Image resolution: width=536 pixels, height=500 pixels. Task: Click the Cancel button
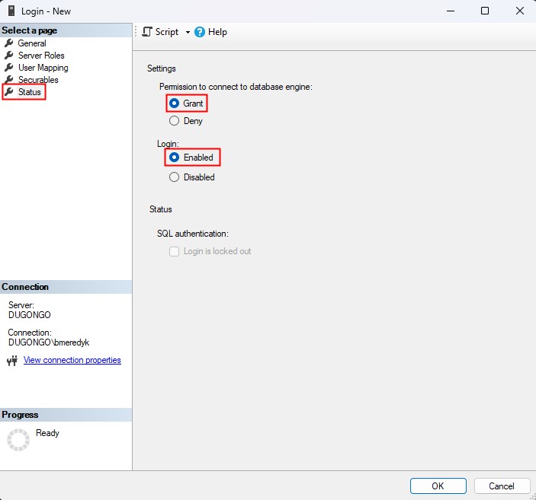point(502,486)
